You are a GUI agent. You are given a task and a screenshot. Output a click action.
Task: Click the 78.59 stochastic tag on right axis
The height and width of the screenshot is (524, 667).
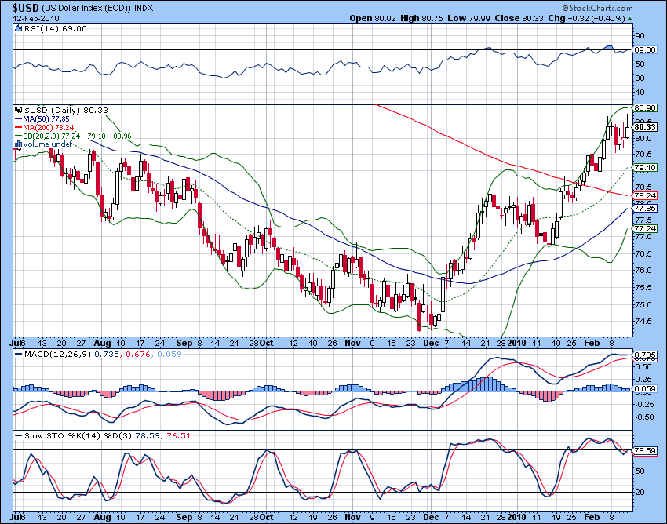click(645, 451)
